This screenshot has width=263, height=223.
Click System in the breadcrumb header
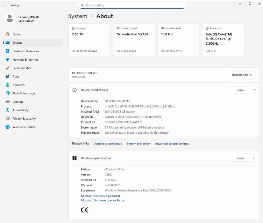click(78, 16)
